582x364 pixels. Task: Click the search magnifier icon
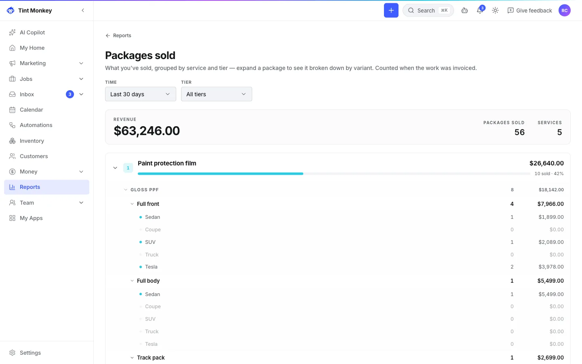(x=411, y=11)
